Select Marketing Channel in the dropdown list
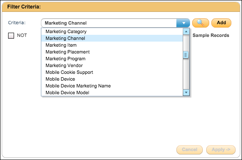This screenshot has height=160, width=242. pyautogui.click(x=112, y=38)
